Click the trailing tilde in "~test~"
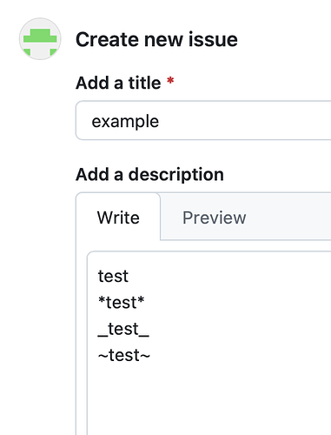Image resolution: width=331 pixels, height=435 pixels. (145, 356)
